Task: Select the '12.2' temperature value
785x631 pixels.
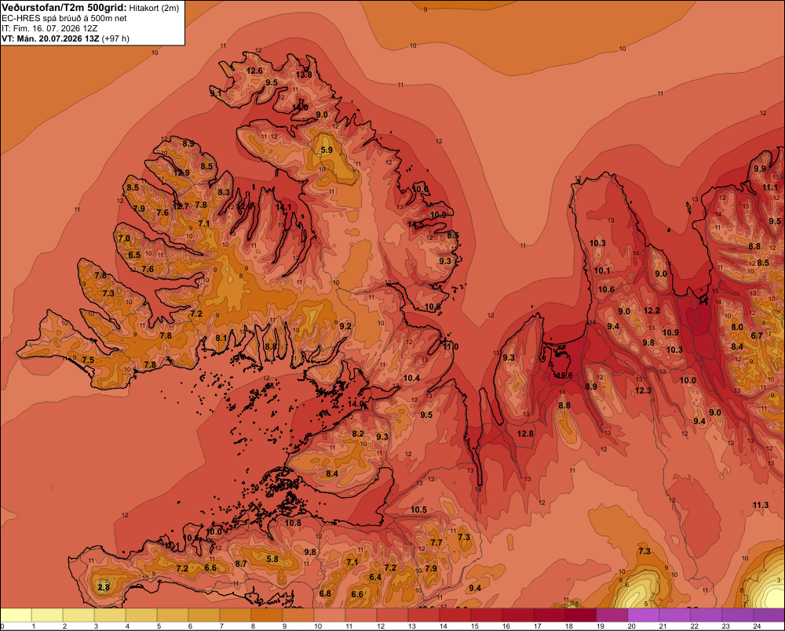Action: pyautogui.click(x=652, y=310)
